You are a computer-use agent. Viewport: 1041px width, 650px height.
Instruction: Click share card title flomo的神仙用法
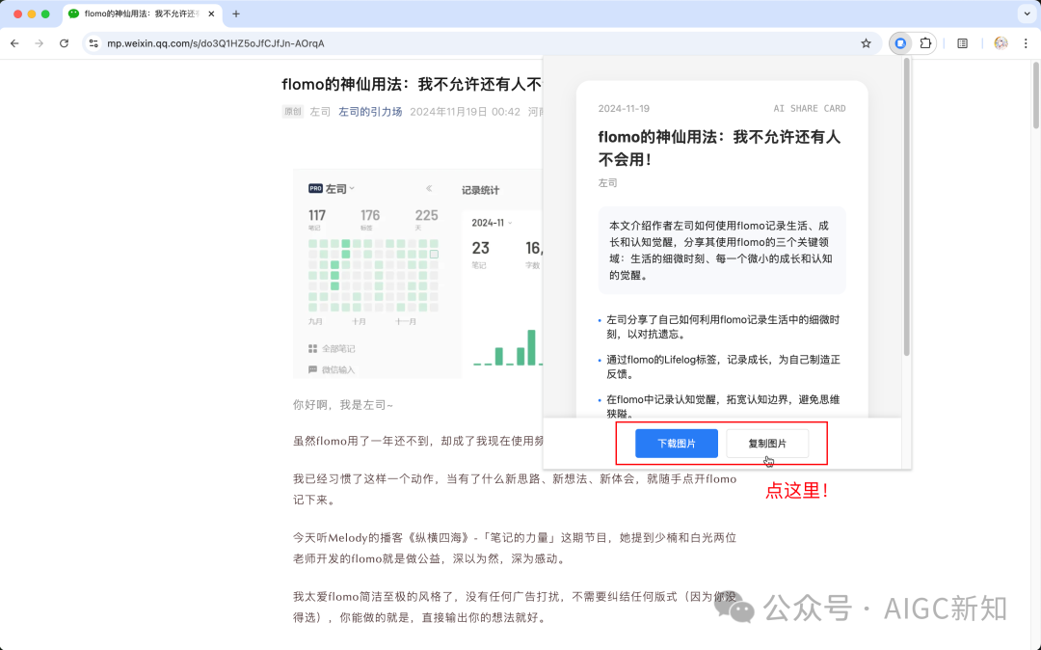(720, 149)
